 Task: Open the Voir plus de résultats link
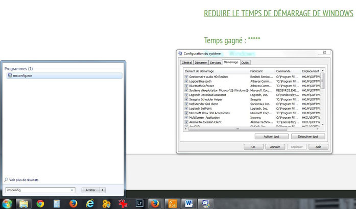[x=24, y=180]
